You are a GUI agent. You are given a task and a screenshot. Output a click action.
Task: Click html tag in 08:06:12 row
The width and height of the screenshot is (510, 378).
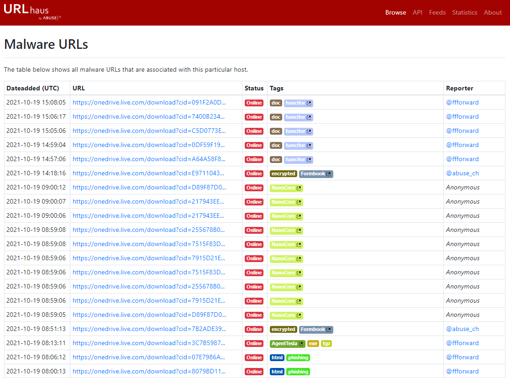pos(277,358)
